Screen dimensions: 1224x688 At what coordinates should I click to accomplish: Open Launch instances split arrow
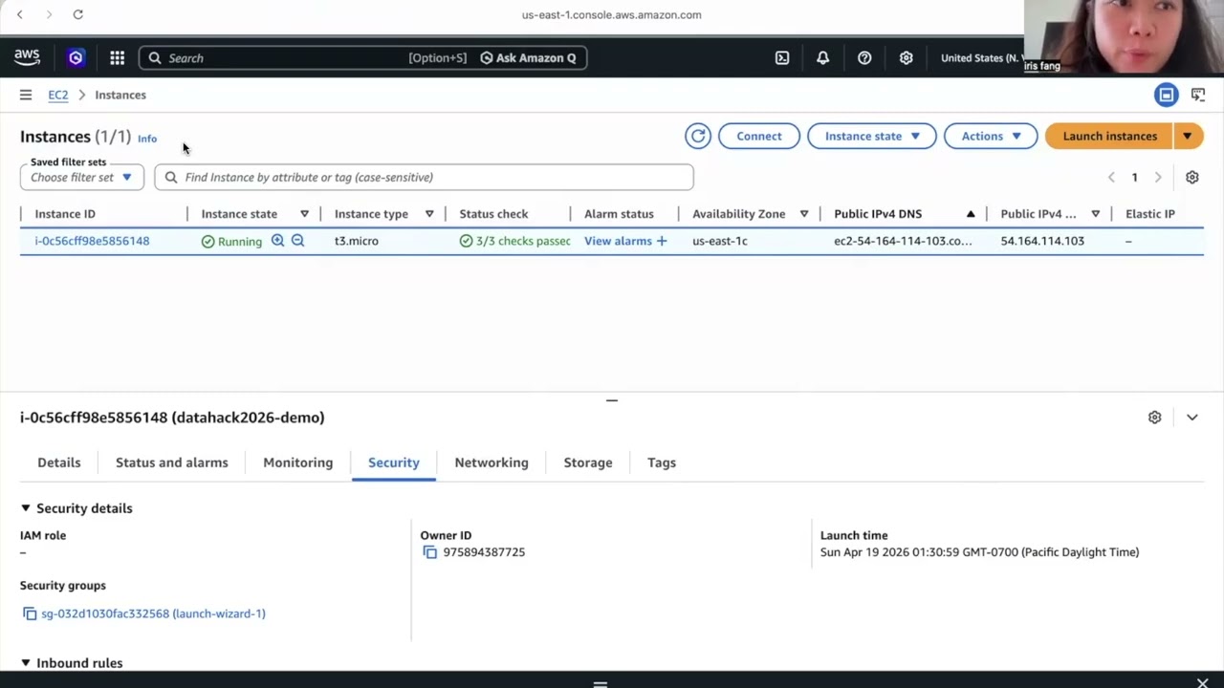(1187, 136)
